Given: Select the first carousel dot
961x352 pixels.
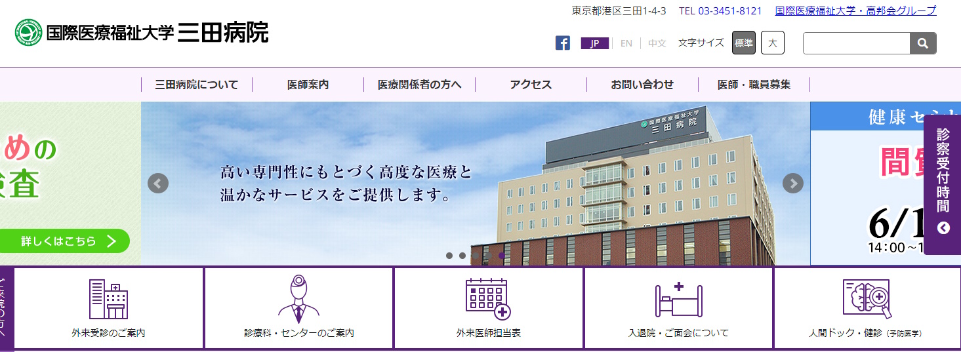Looking at the screenshot, I should tap(449, 256).
